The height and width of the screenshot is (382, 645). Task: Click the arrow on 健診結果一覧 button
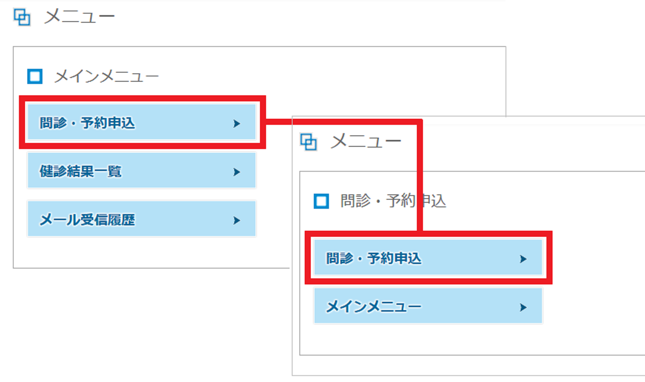(237, 172)
